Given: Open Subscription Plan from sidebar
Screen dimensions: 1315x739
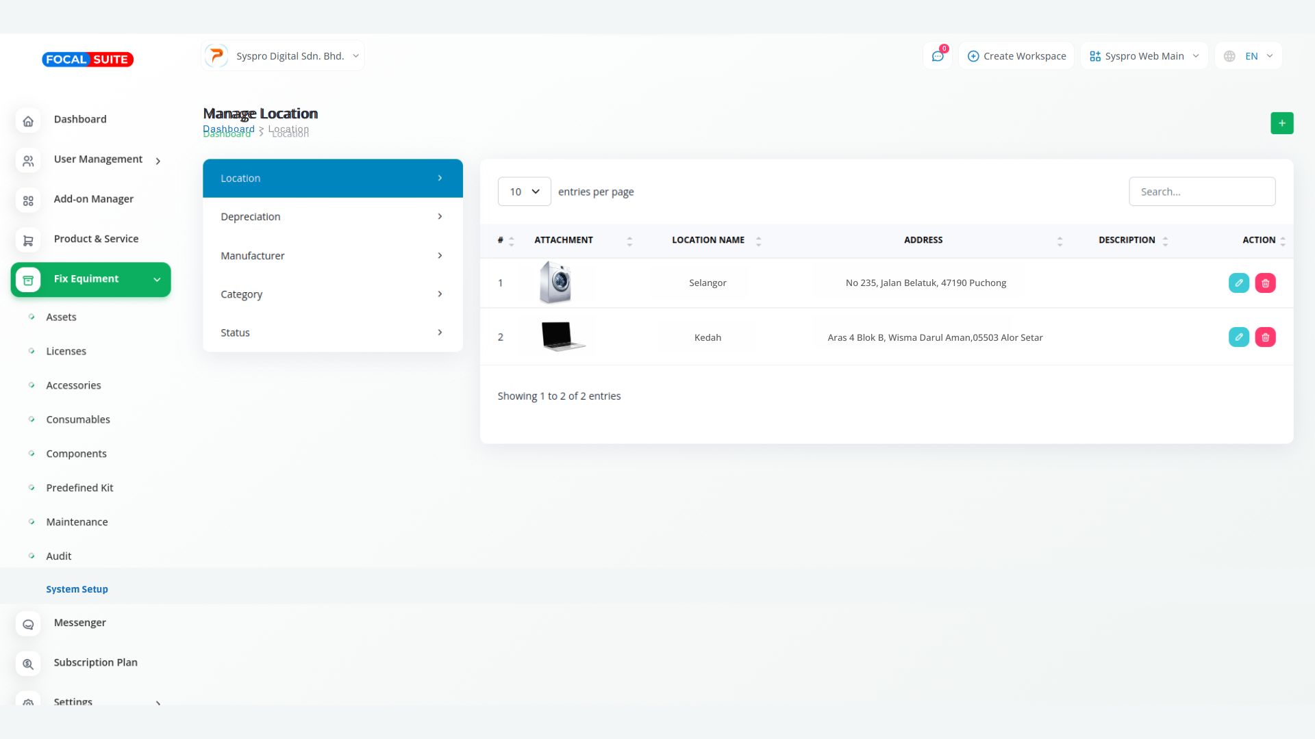Looking at the screenshot, I should 95,662.
